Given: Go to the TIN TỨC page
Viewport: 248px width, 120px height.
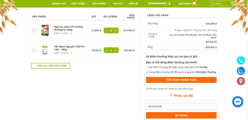Looking at the screenshot, I should (x=118, y=3).
